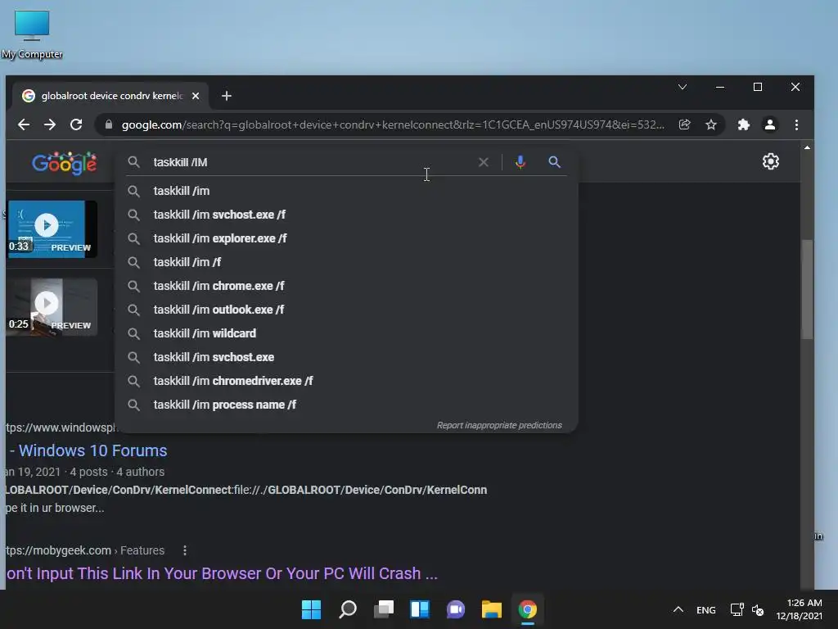Image resolution: width=838 pixels, height=629 pixels.
Task: Click the scrollbar up arrow
Action: (807, 147)
